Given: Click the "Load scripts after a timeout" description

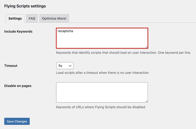Looking at the screenshot, I should 102,73.
